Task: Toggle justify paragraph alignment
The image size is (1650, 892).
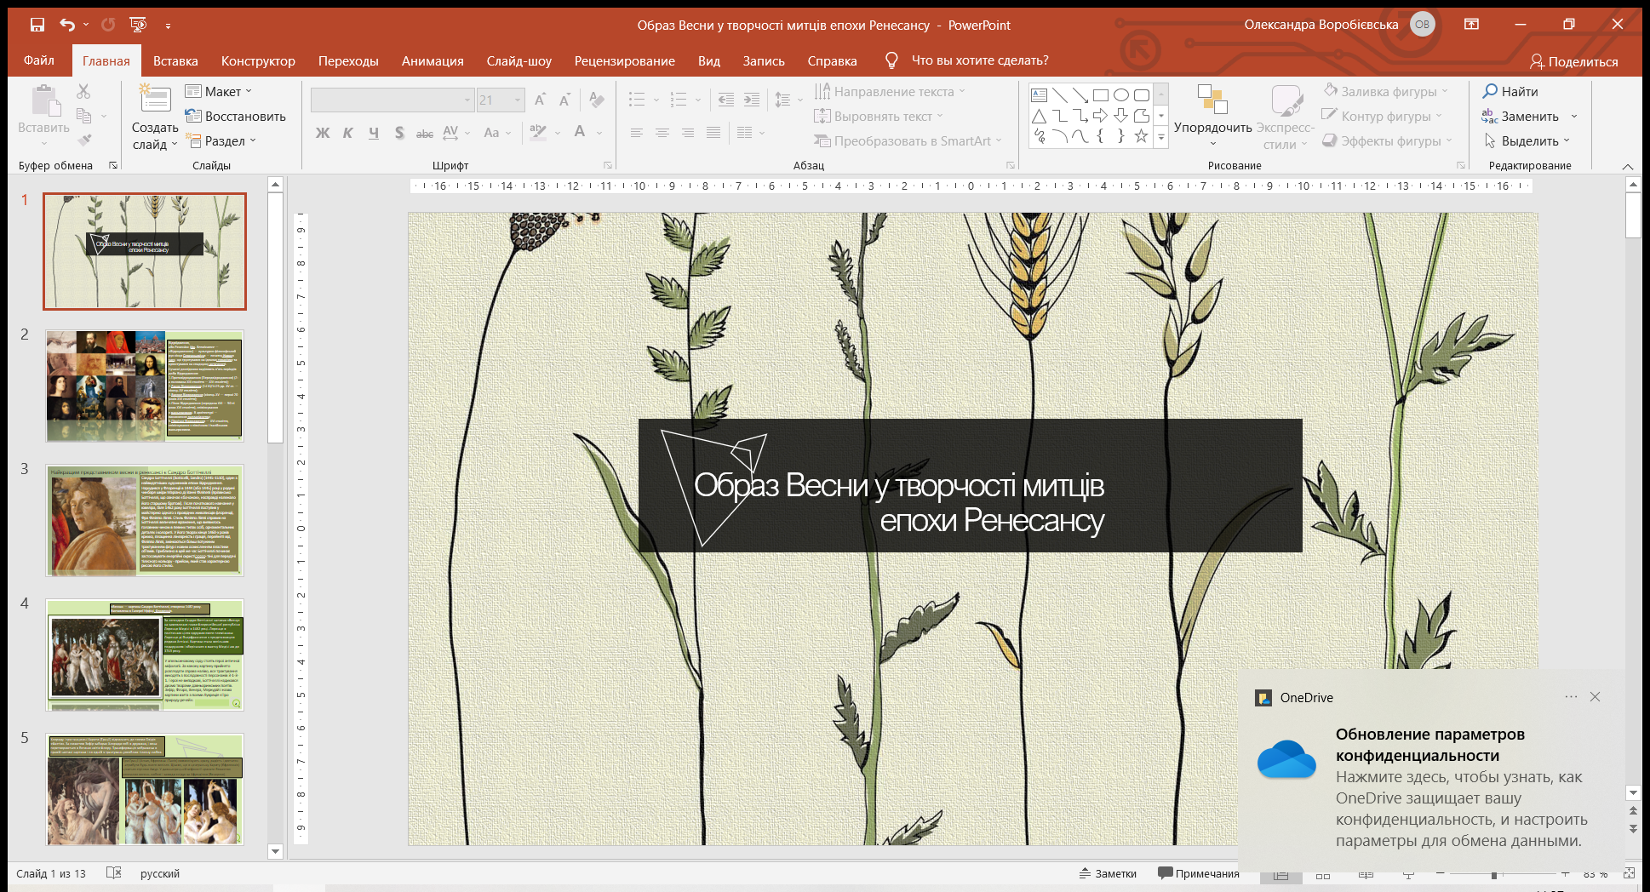Action: [x=713, y=133]
